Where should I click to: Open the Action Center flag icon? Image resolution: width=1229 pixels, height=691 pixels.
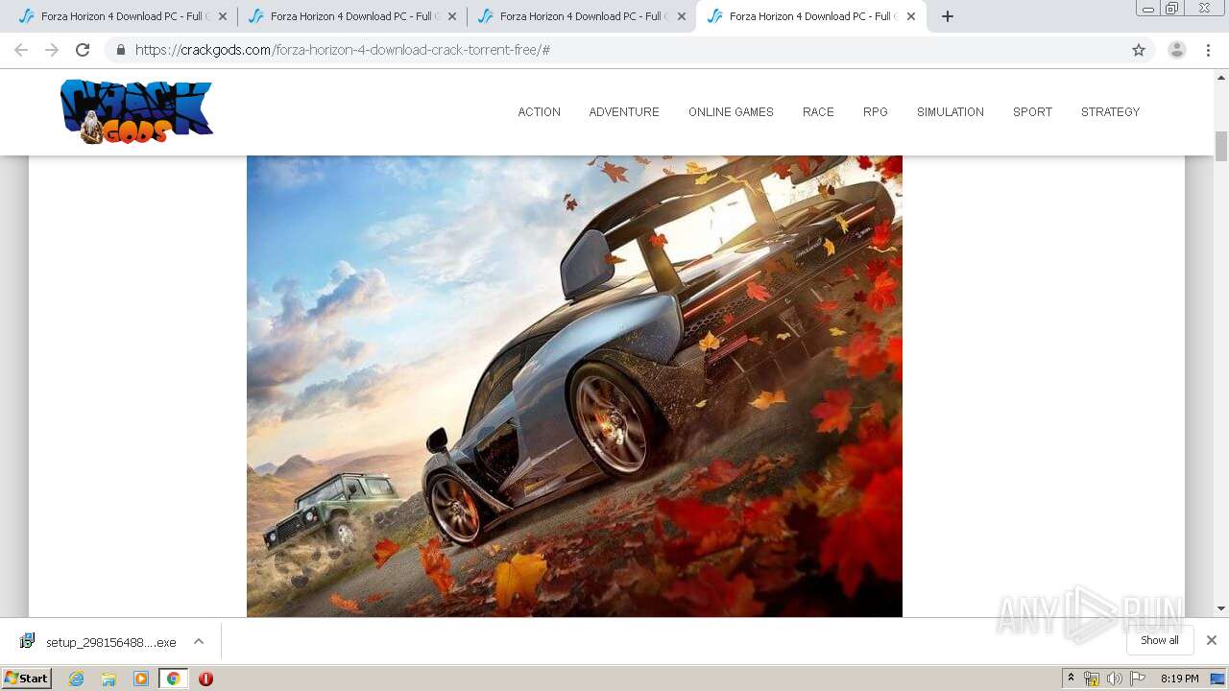(1137, 679)
